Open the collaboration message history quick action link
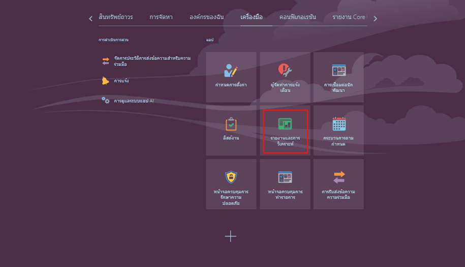The width and height of the screenshot is (465, 267). [x=152, y=61]
